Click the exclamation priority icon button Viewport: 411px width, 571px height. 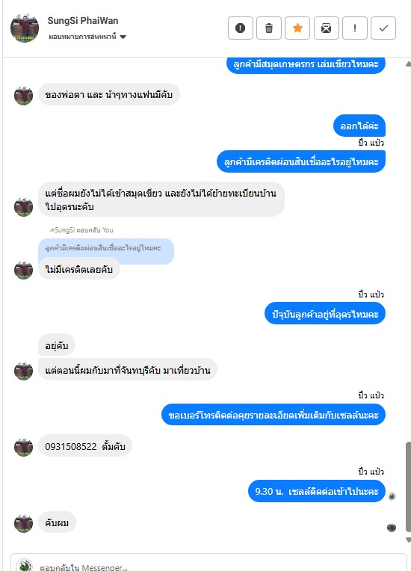(354, 28)
